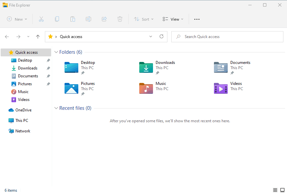Open the Sort menu

(143, 19)
